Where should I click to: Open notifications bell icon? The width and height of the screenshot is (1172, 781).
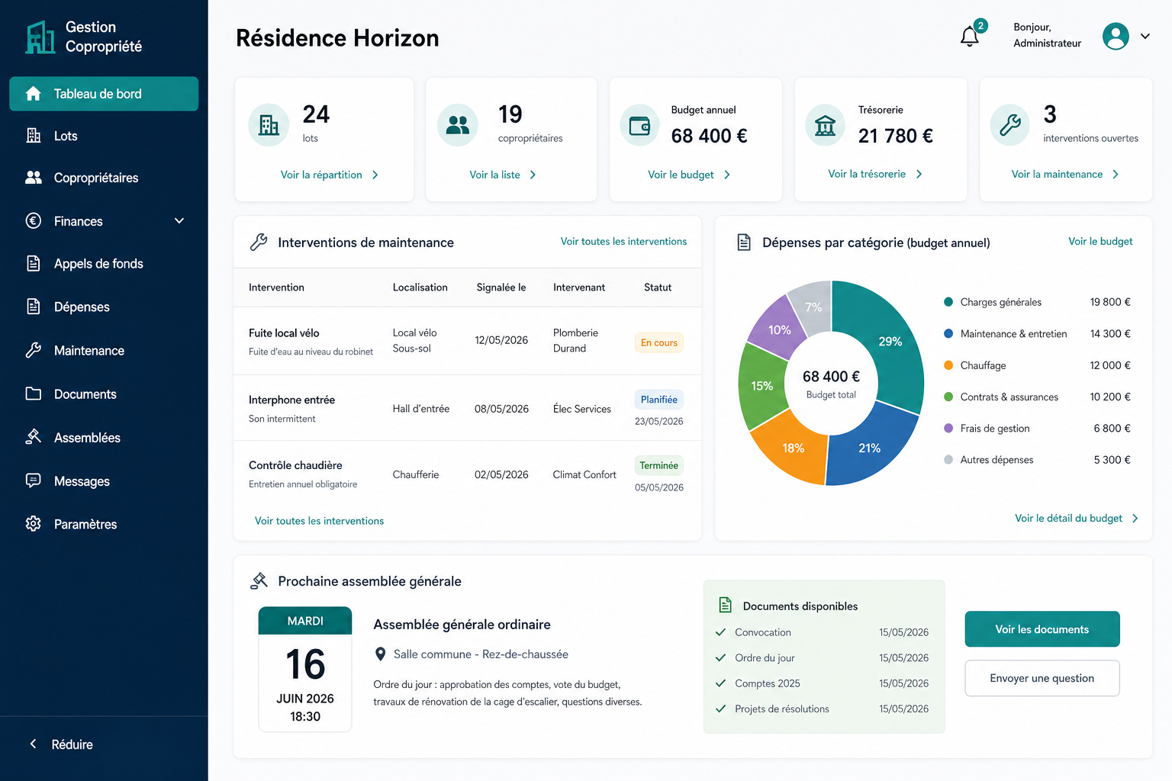pos(970,36)
